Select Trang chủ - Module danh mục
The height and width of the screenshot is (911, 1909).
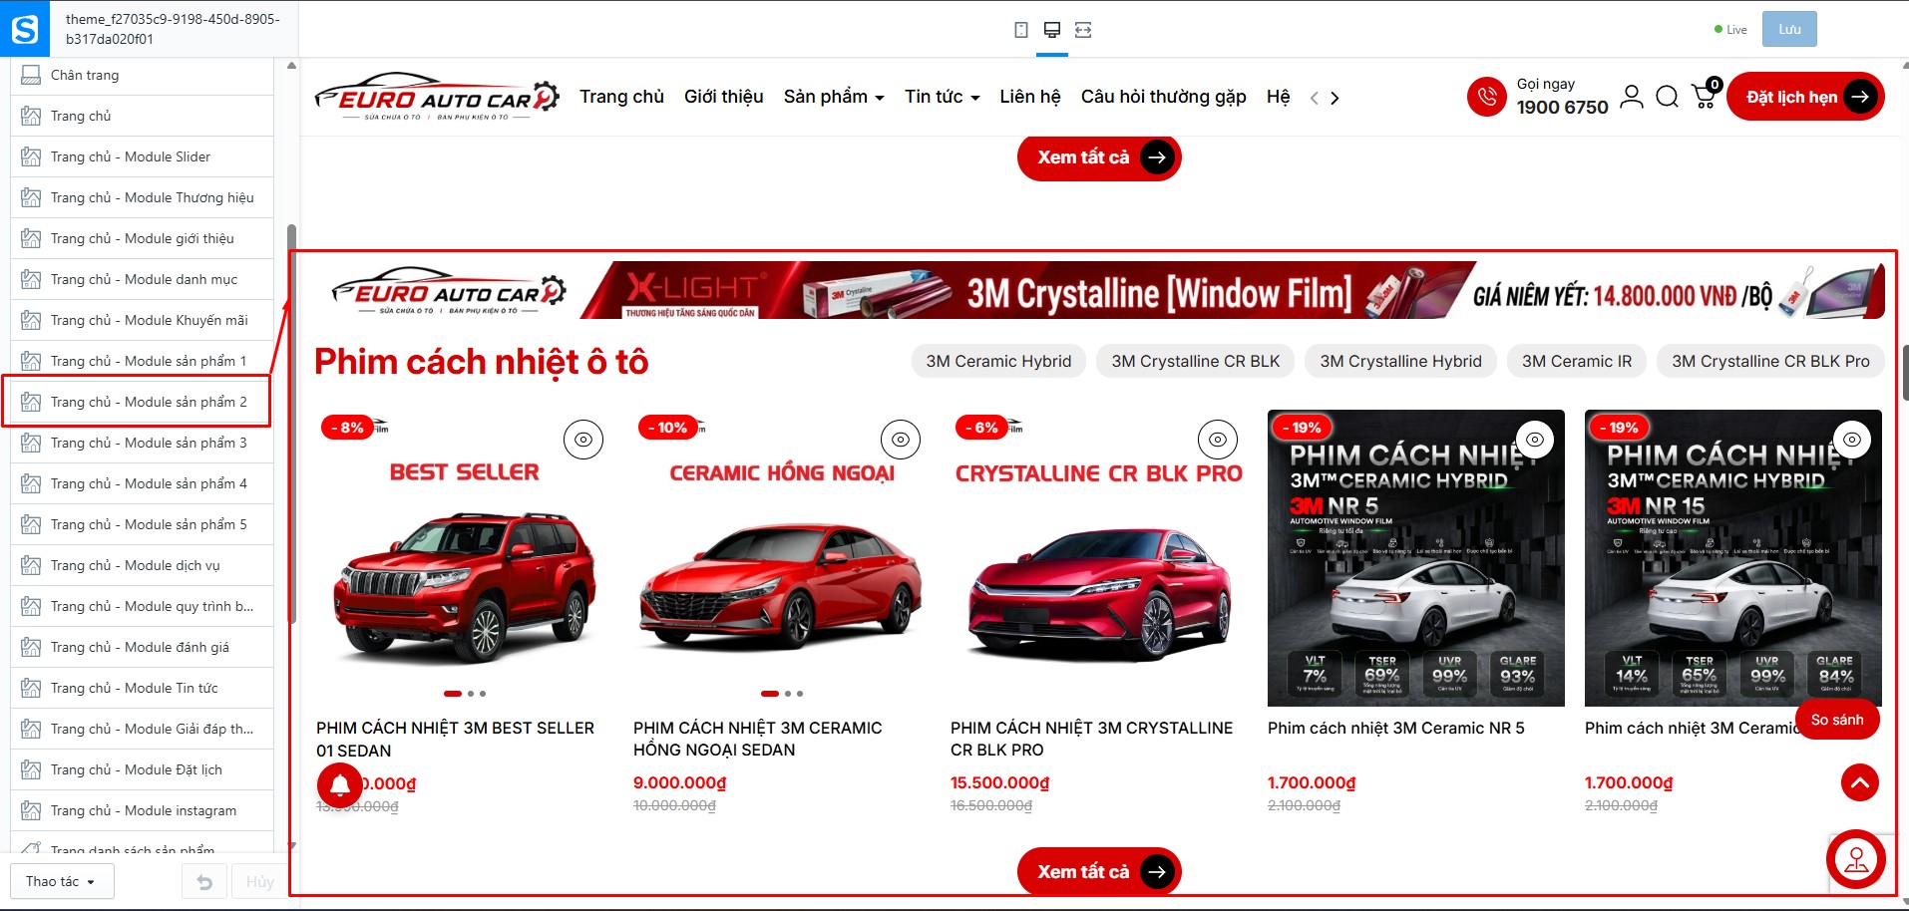(143, 280)
